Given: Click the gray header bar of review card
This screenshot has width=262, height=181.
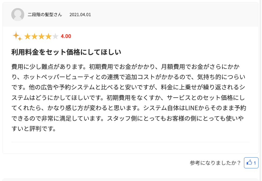Looking at the screenshot, I should click(161, 15).
